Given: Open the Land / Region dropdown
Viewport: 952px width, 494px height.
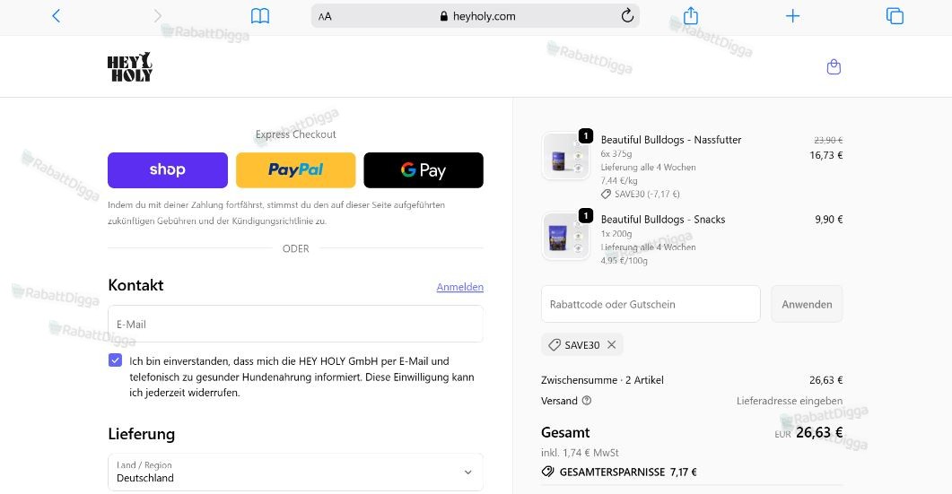Looking at the screenshot, I should (296, 472).
